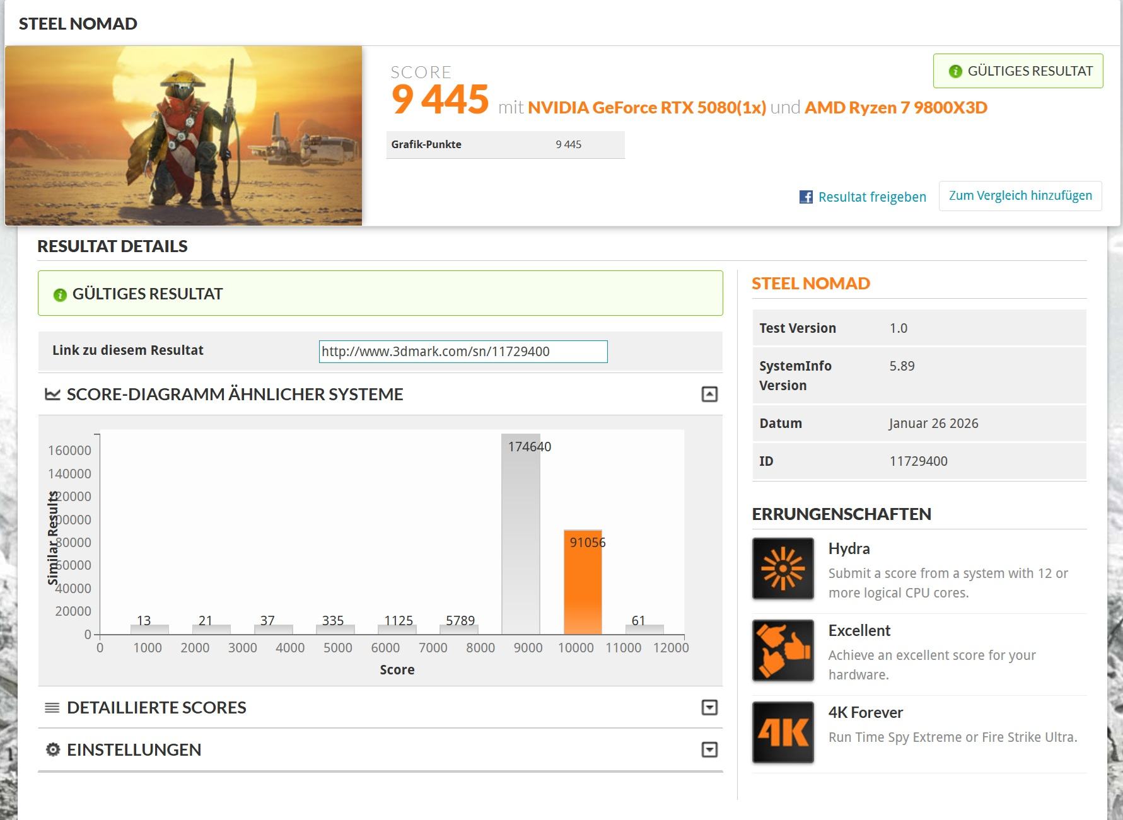Select the result link URL field
1123x820 pixels.
click(x=463, y=352)
